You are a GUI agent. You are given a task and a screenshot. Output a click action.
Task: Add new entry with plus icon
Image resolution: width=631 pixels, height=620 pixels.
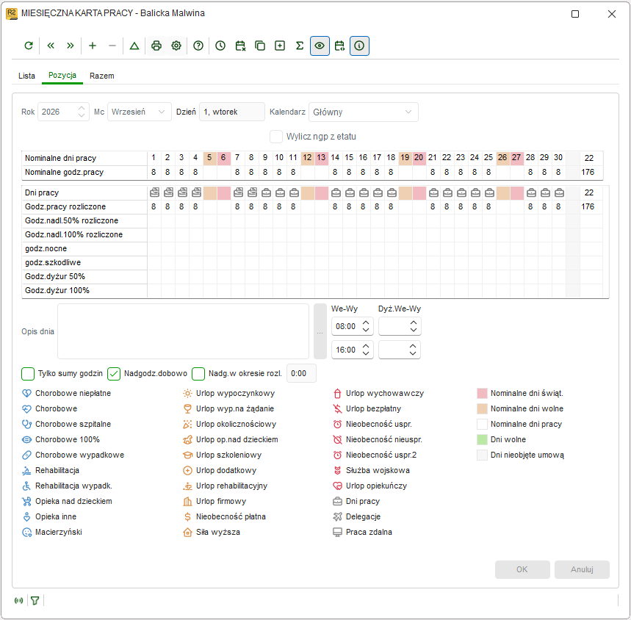point(93,46)
